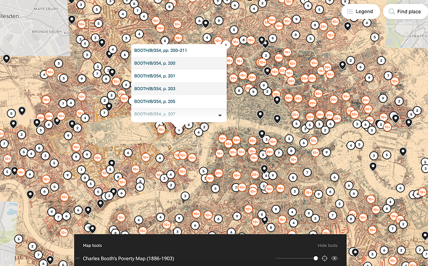Image resolution: width=428 pixels, height=266 pixels.
Task: Click Hide tools in the map tools panel
Action: point(327,245)
